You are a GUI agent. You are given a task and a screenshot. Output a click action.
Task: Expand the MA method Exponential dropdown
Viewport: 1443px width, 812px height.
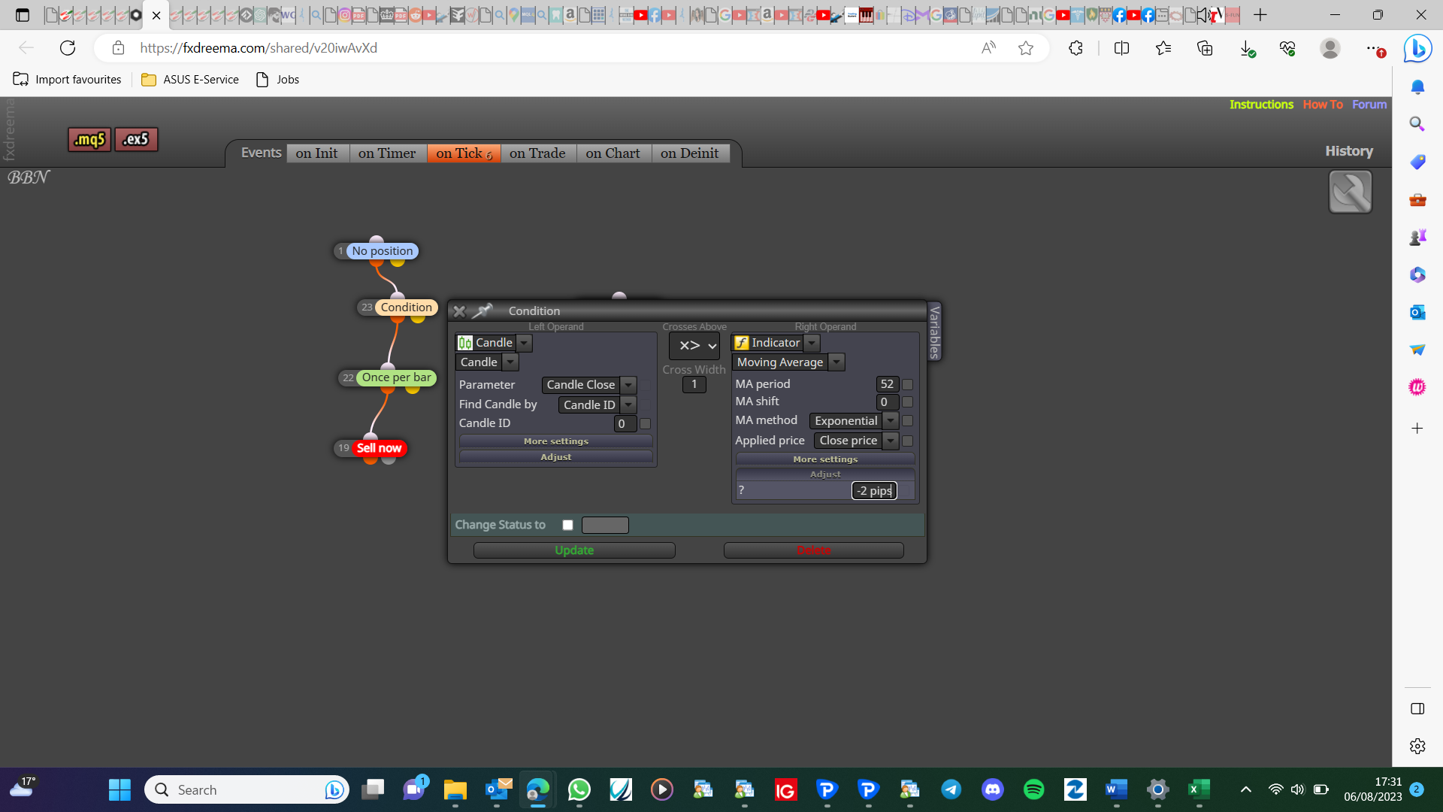(x=891, y=421)
